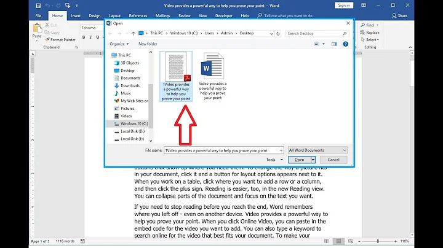Toggle Italic formatting
The image size is (443, 248).
90,37
